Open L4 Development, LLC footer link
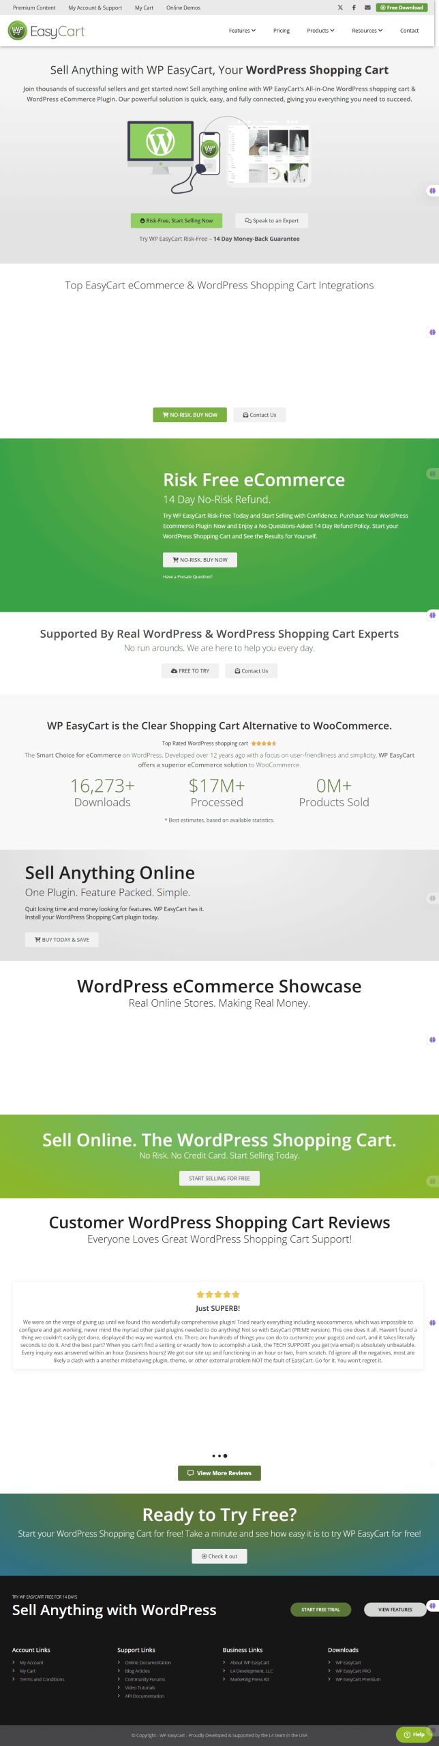The image size is (439, 1746). [x=252, y=1671]
